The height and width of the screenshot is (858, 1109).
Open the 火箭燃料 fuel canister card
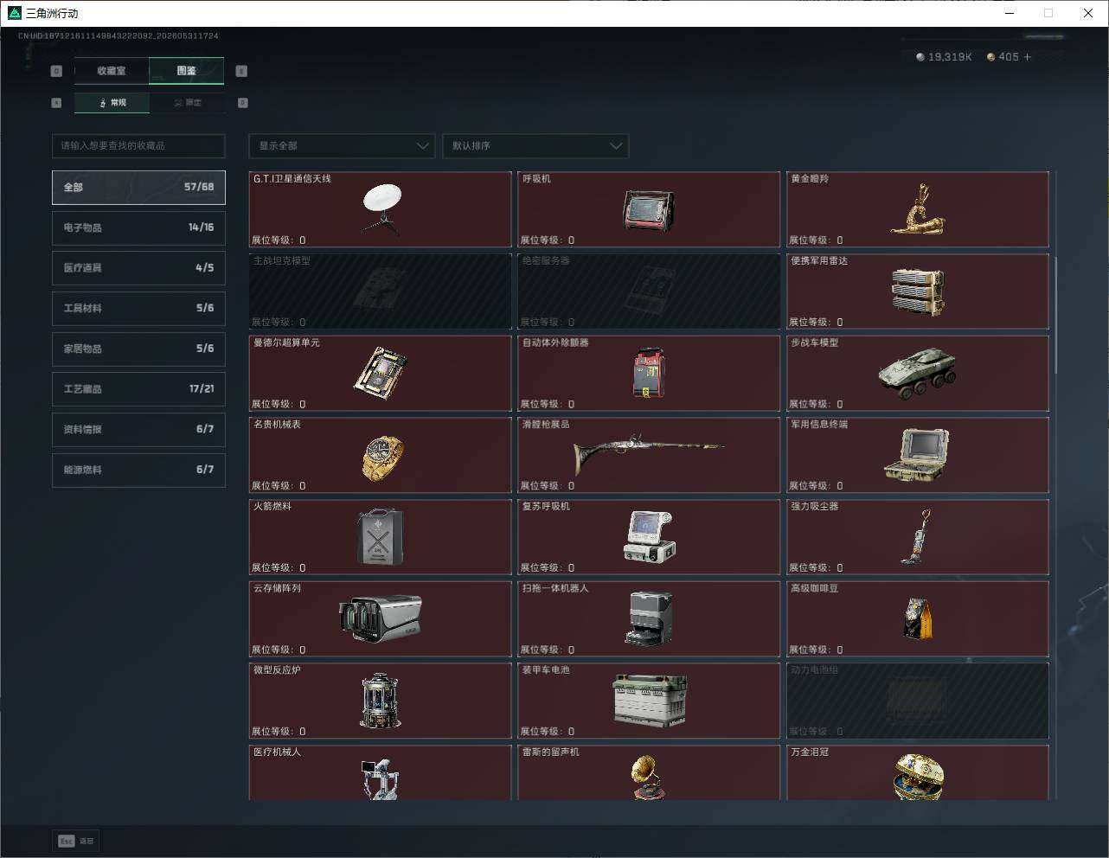click(x=381, y=537)
